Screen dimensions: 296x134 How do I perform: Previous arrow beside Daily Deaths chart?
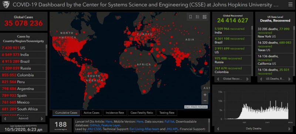[218, 129]
